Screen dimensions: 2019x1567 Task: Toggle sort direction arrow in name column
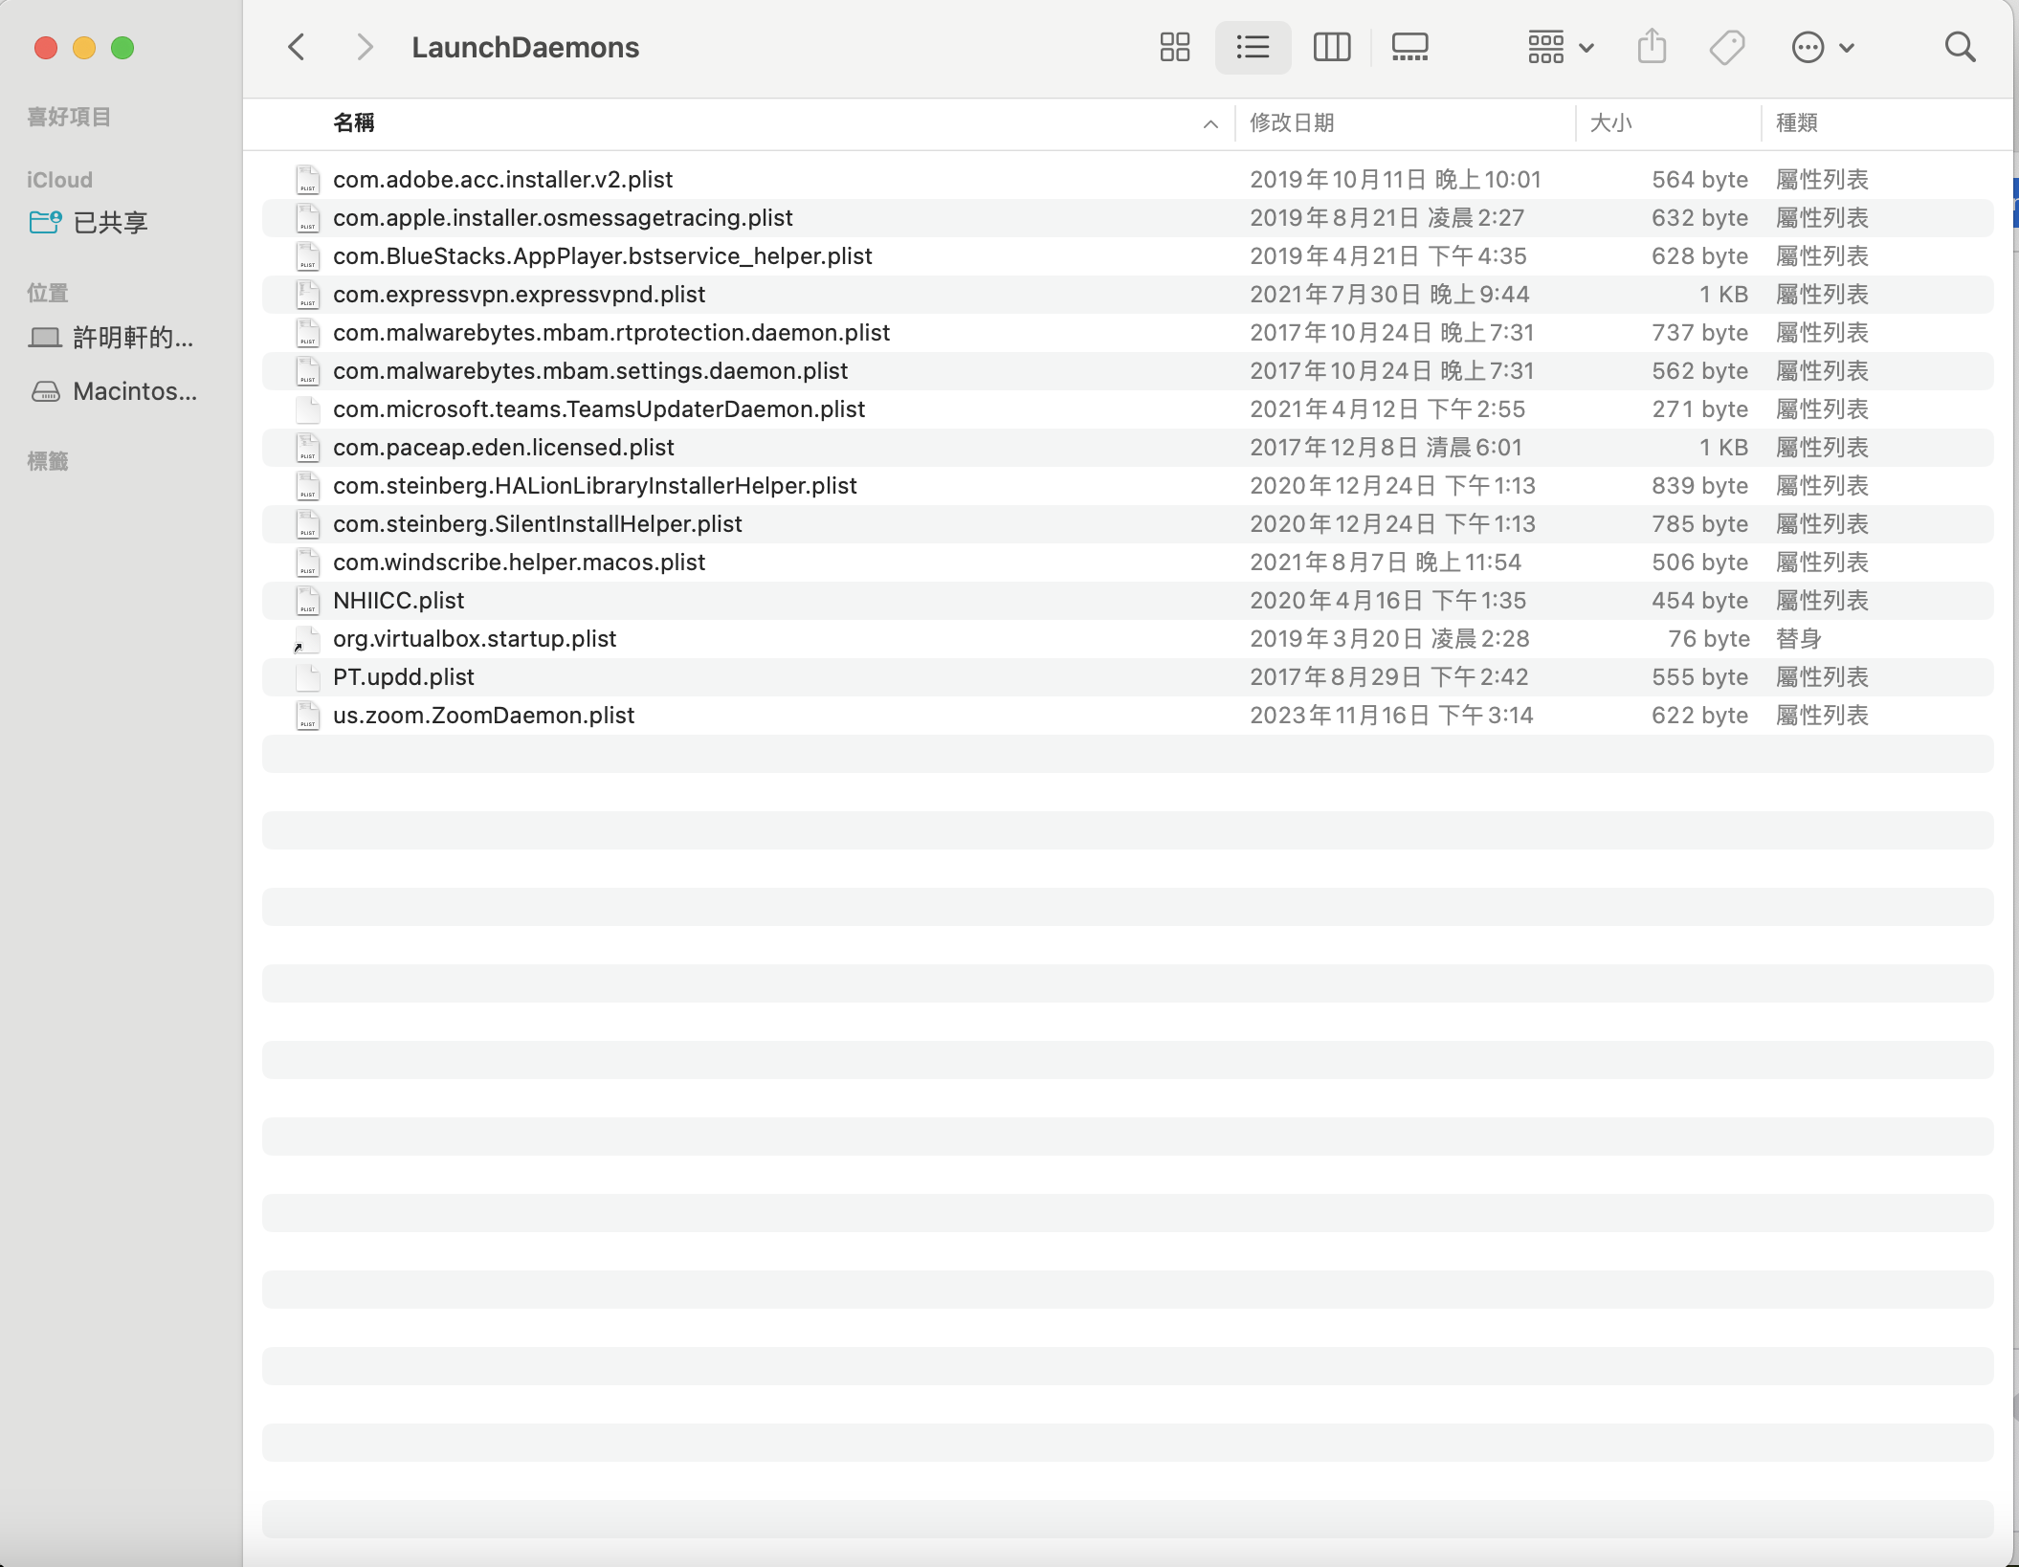tap(1210, 123)
